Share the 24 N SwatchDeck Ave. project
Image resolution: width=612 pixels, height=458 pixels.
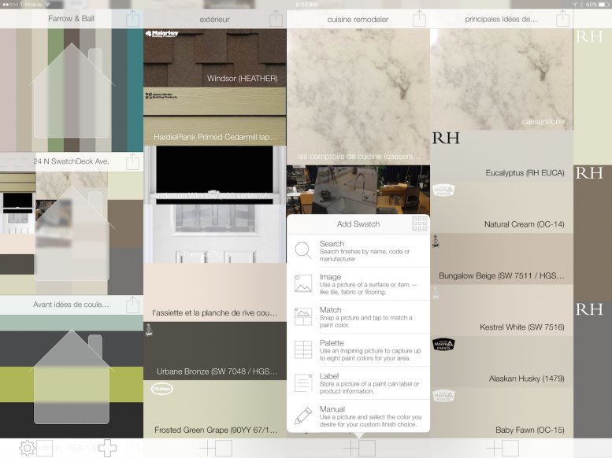pos(132,161)
